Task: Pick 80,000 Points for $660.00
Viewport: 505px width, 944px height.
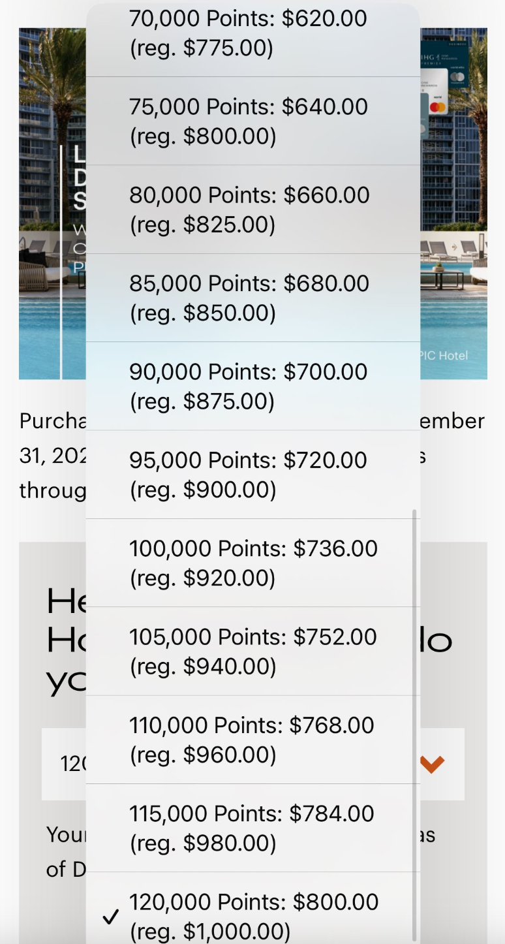Action: [248, 210]
